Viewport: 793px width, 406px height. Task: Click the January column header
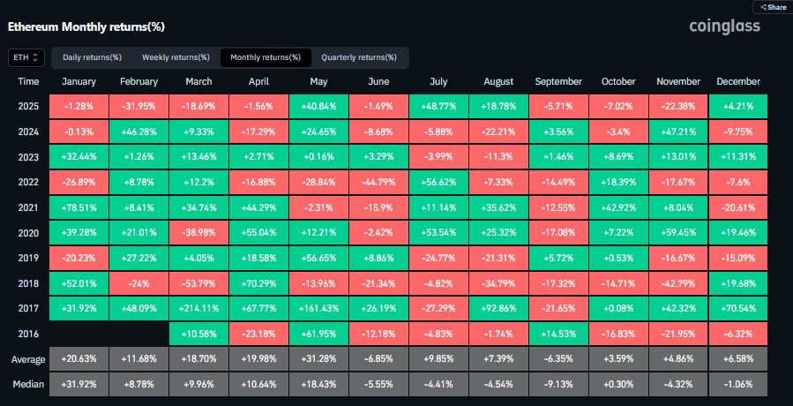79,81
